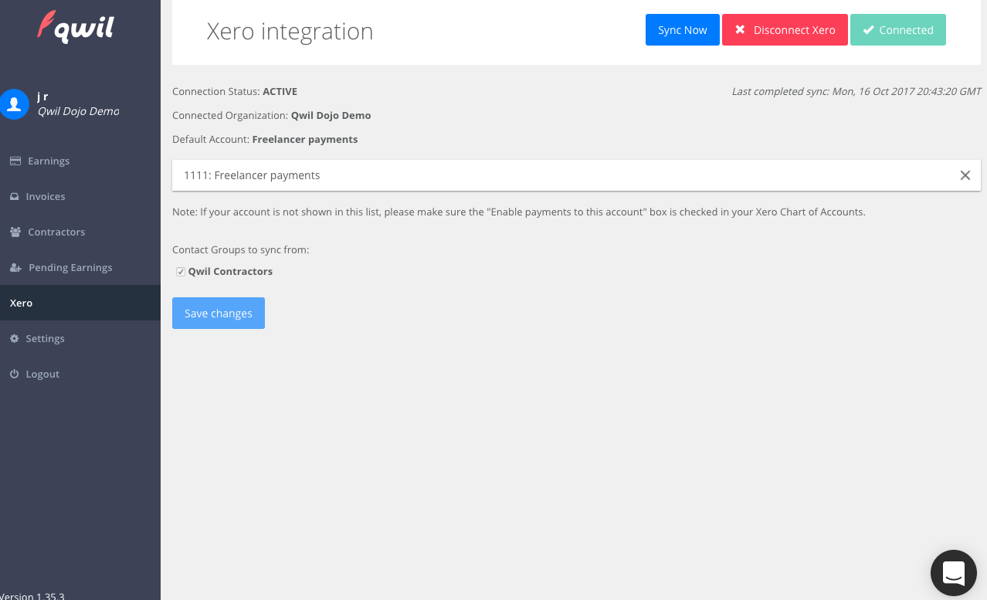Image resolution: width=987 pixels, height=600 pixels.
Task: Click the Save changes button
Action: 219,314
